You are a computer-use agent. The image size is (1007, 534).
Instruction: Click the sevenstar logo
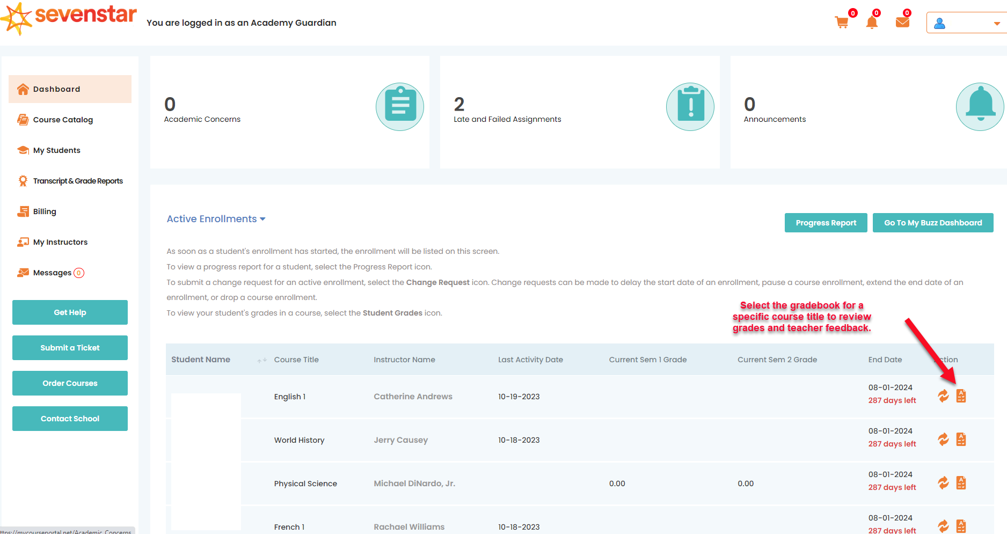tap(70, 17)
